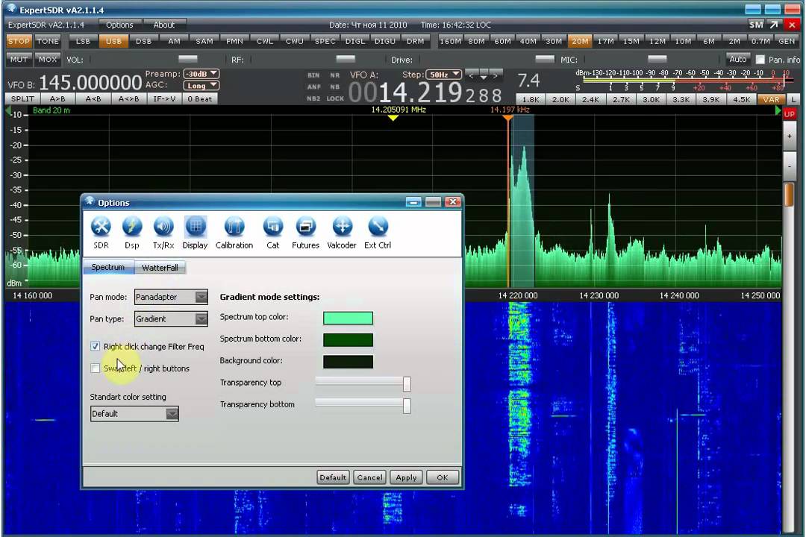Toggle the SPLIT button
Screen dimensions: 806x537
pos(22,98)
